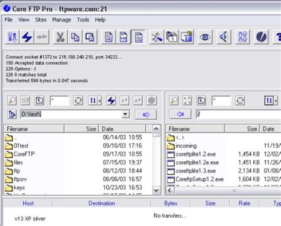Open the Tools menu
281x226 pixels.
(83, 20)
